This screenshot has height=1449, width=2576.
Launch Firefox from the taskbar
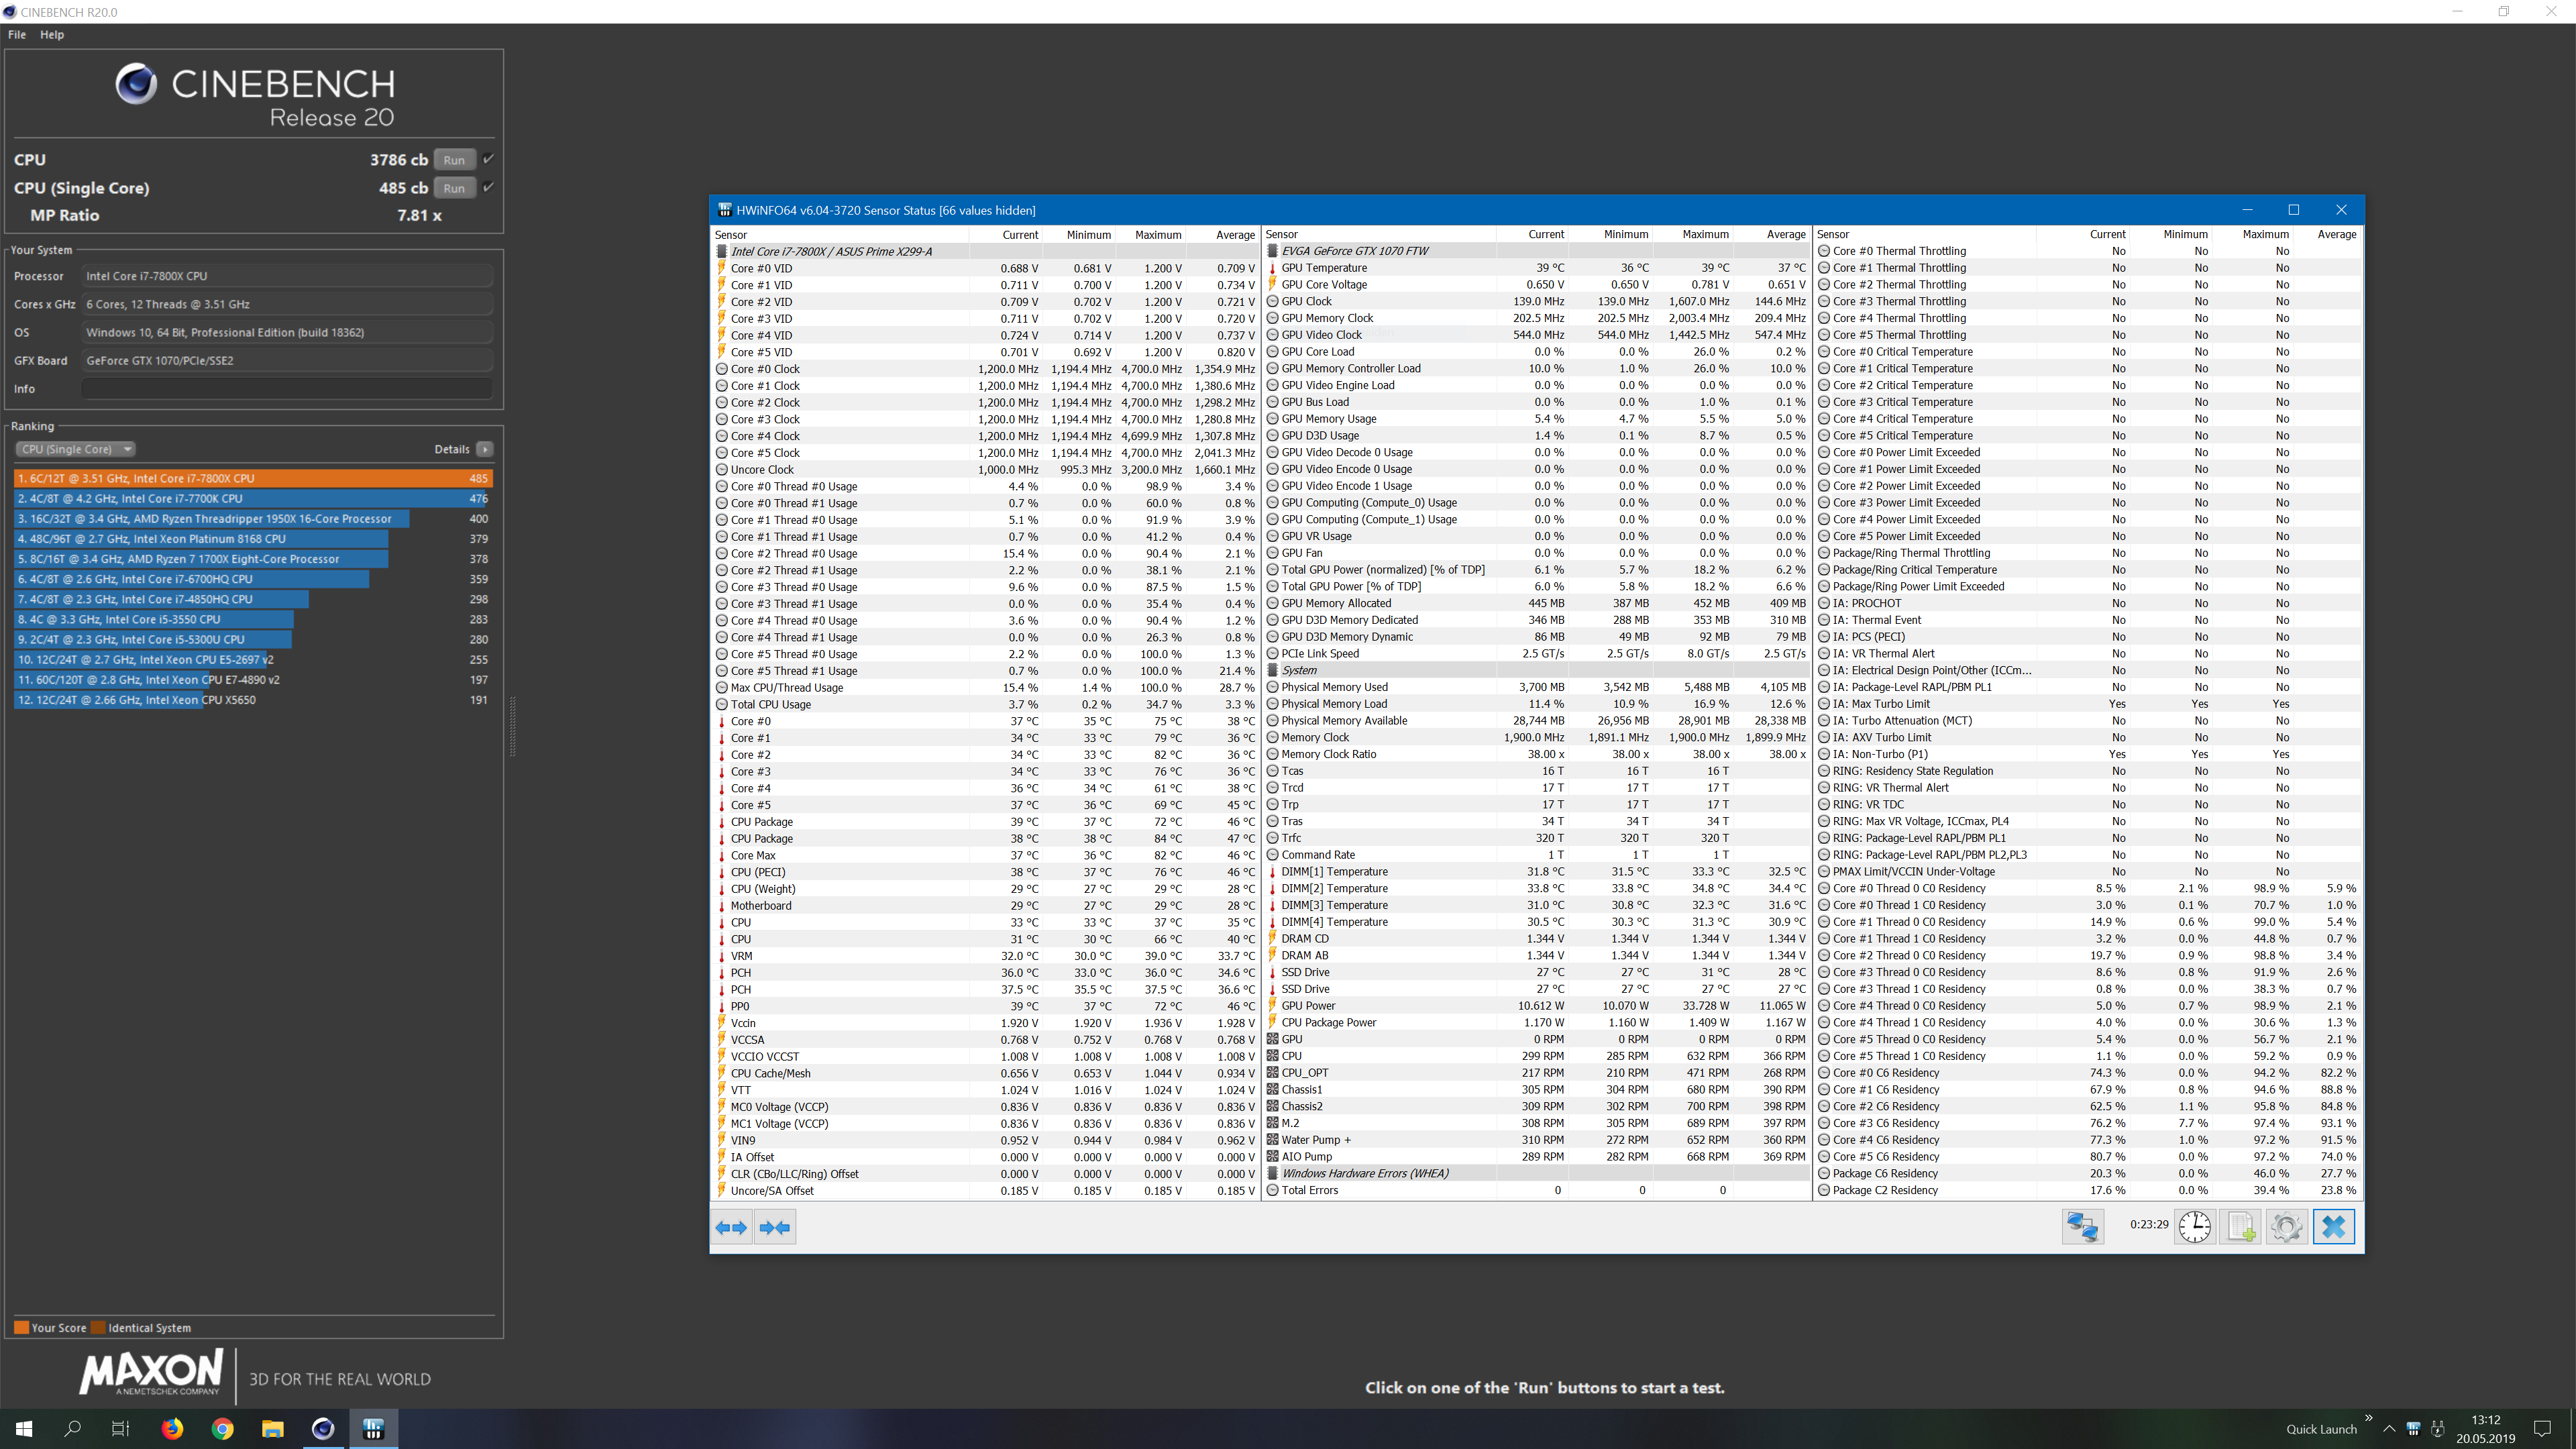(x=172, y=1428)
